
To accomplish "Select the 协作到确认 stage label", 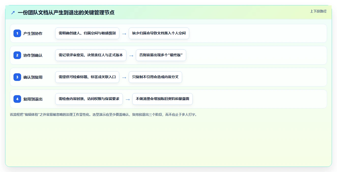I will [x=33, y=55].
